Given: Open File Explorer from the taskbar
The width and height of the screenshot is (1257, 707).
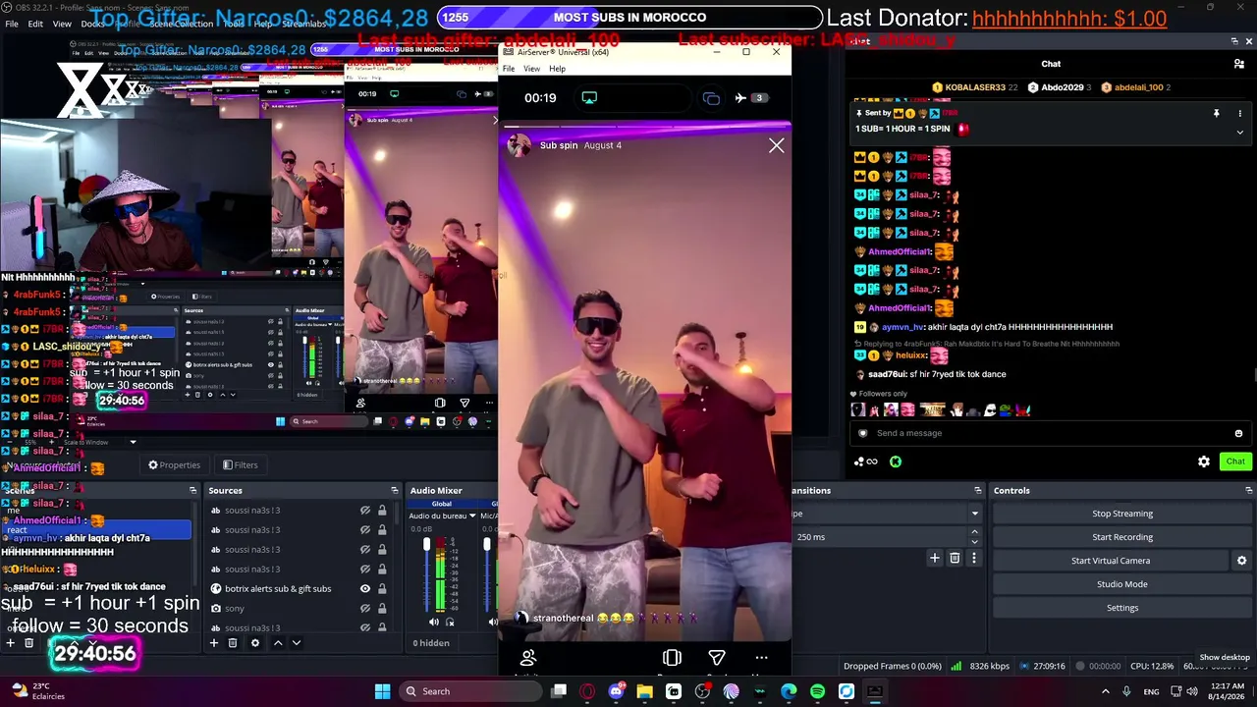Looking at the screenshot, I should pyautogui.click(x=644, y=691).
